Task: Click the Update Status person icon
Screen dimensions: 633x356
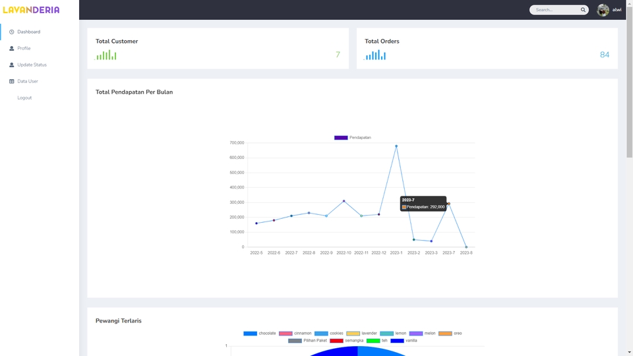Action: point(12,65)
